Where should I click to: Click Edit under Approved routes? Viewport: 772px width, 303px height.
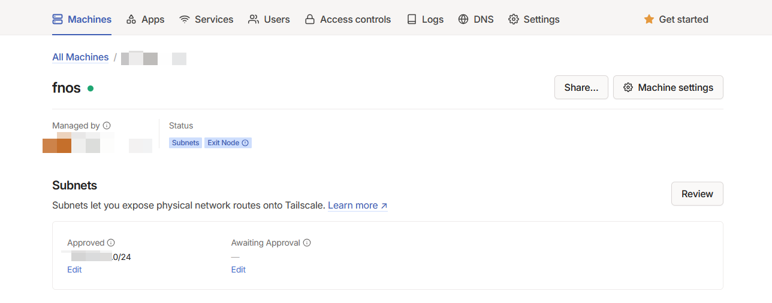tap(74, 270)
